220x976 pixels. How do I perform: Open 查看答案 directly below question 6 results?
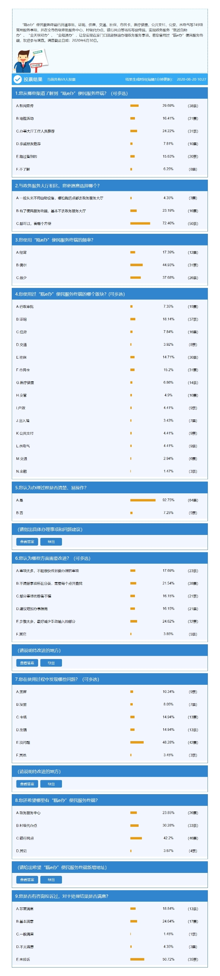[27, 663]
